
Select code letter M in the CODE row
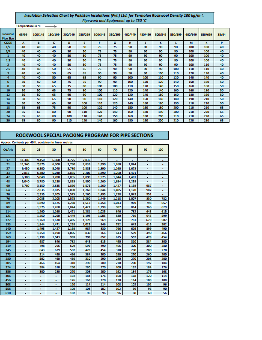pyautogui.click(x=191, y=43)
